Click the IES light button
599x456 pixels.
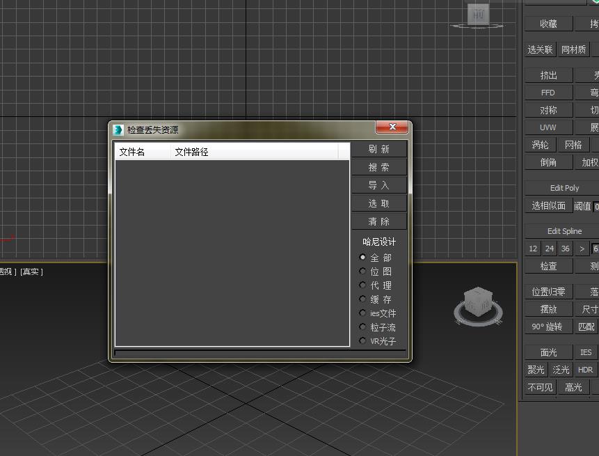(586, 352)
